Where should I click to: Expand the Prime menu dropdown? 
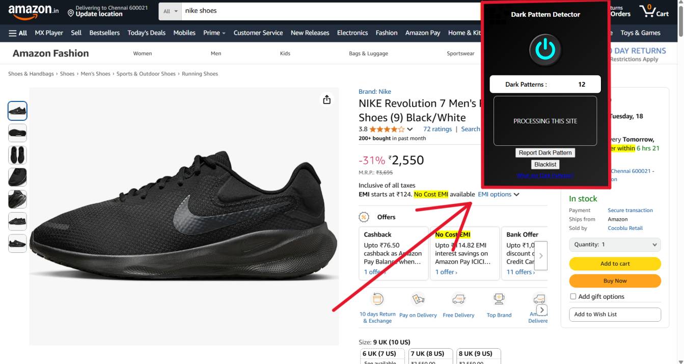tap(214, 33)
